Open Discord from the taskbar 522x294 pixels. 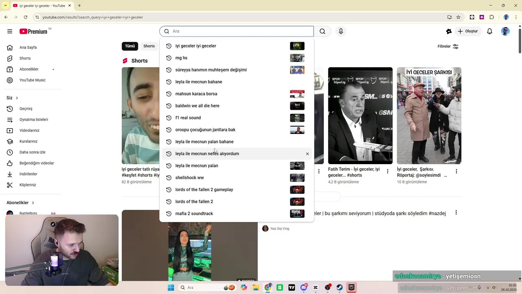pyautogui.click(x=303, y=287)
